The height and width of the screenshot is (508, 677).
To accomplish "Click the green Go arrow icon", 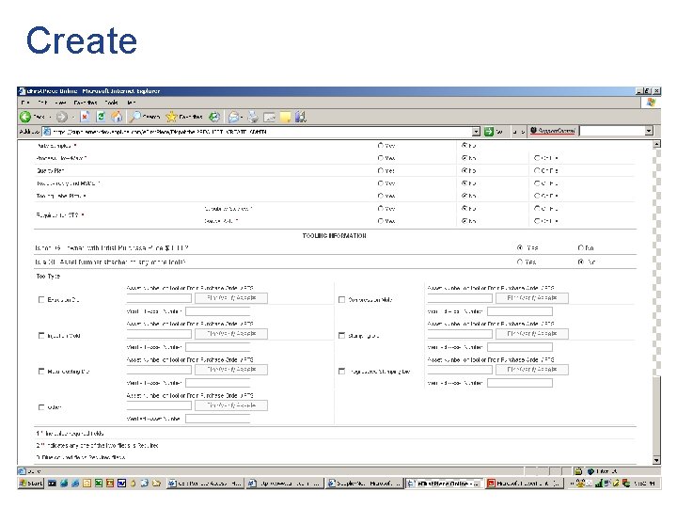I will coord(488,132).
